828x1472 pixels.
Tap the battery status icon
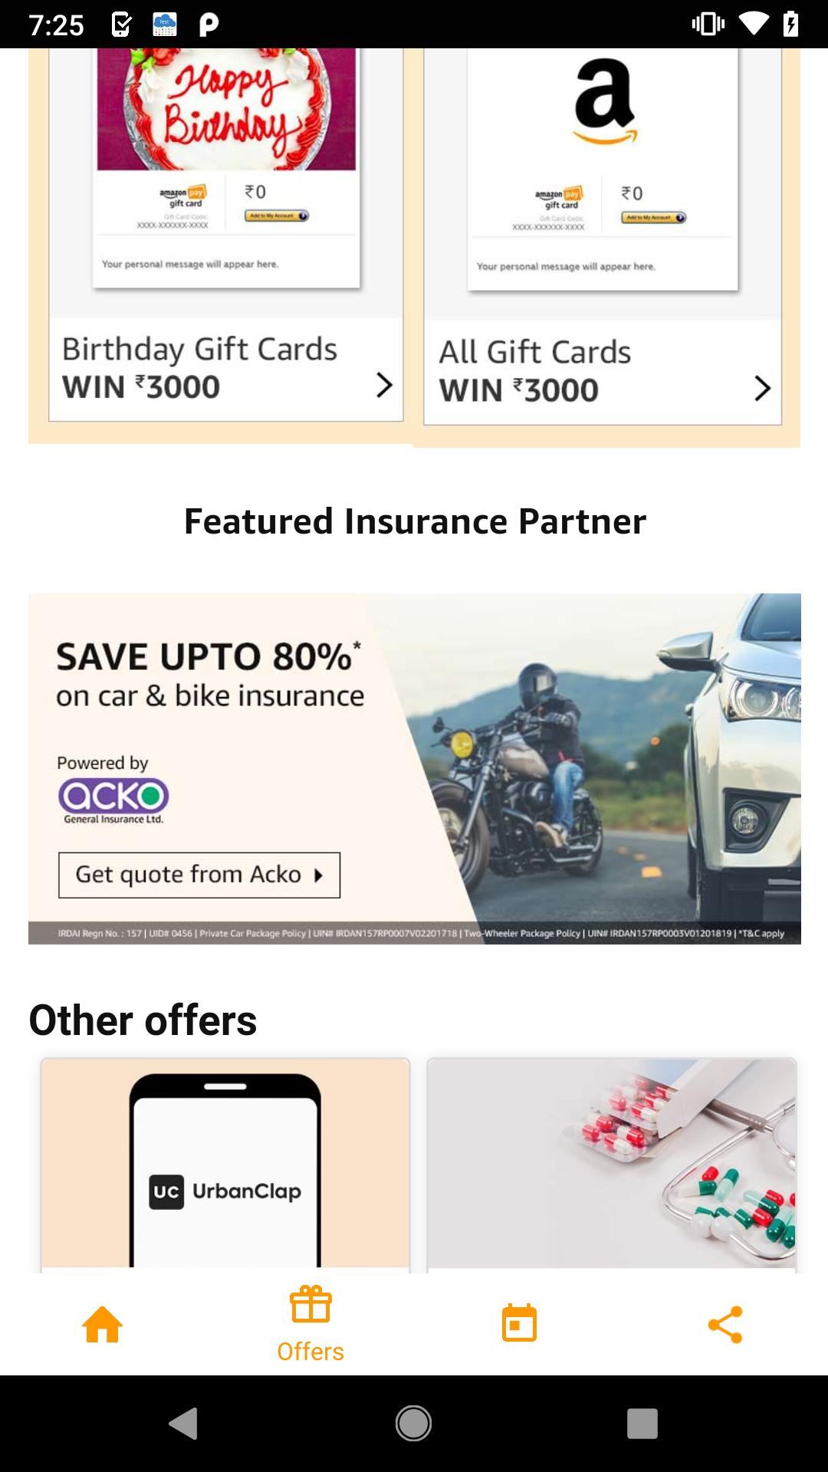click(x=791, y=24)
